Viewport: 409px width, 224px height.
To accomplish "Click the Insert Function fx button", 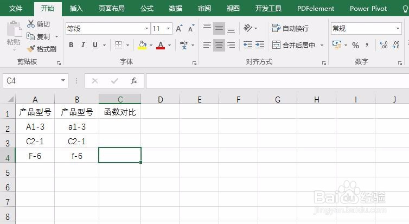I will tap(133, 81).
